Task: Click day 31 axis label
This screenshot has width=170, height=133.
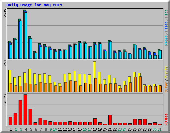Action: pos(159,129)
